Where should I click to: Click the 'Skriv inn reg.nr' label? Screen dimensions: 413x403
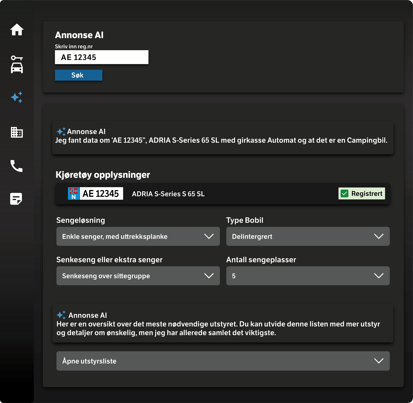[x=74, y=46]
